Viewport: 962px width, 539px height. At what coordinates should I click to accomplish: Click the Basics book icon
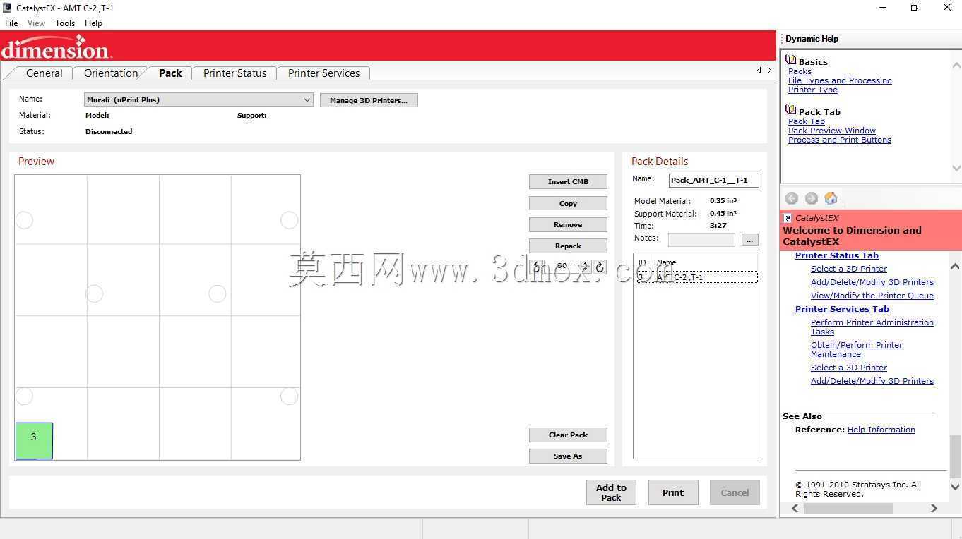(x=791, y=61)
